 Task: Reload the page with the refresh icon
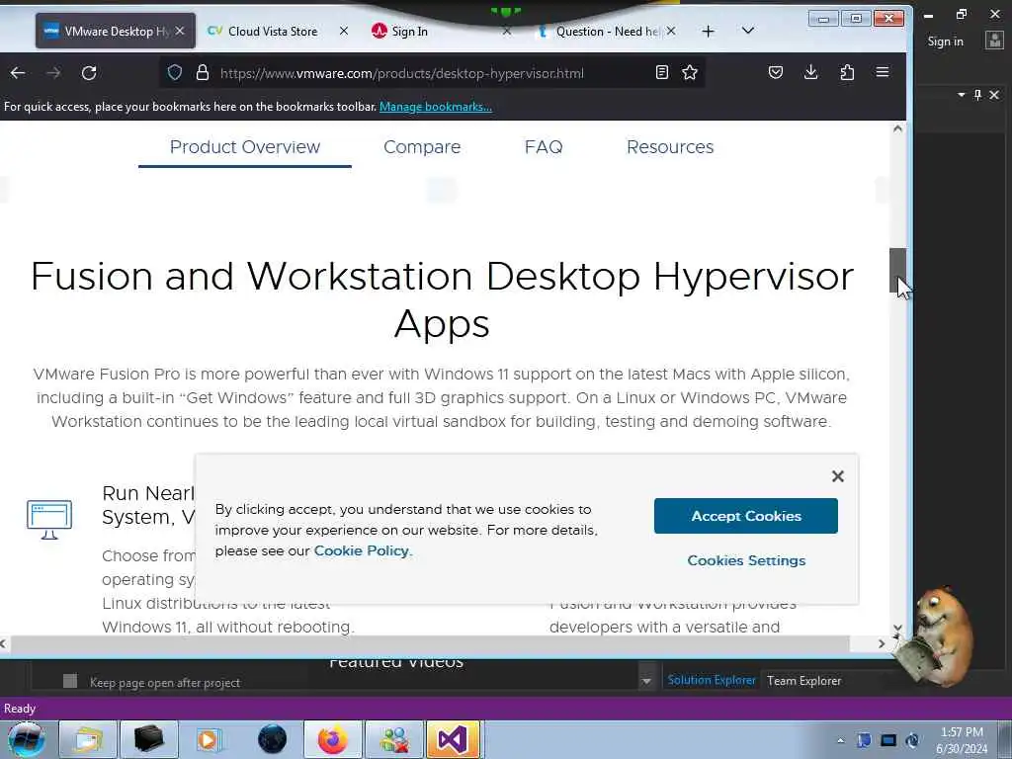[89, 73]
